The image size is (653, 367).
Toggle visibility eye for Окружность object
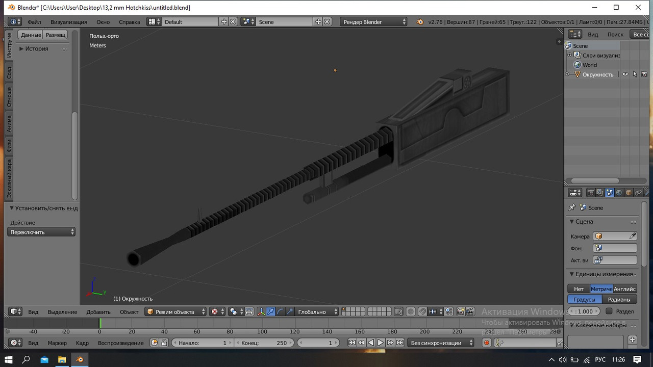(x=625, y=74)
